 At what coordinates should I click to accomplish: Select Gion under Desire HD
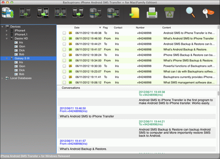coord(22,46)
